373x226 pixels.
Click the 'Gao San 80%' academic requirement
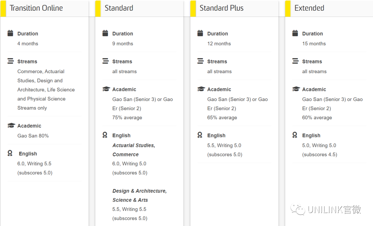33,136
